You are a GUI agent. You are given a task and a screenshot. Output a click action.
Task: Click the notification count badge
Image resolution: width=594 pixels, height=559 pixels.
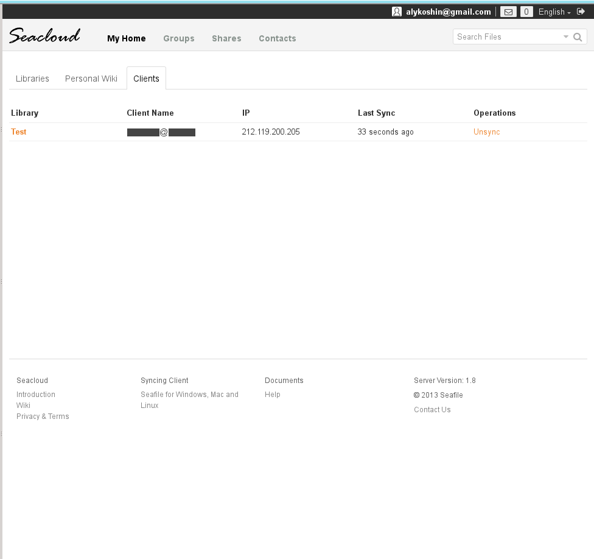pos(526,12)
